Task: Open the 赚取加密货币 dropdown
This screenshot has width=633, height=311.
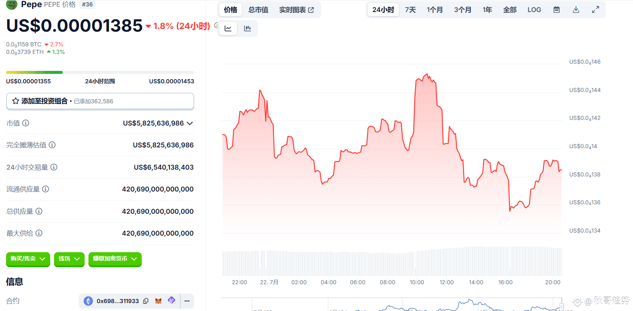Action: [x=115, y=259]
